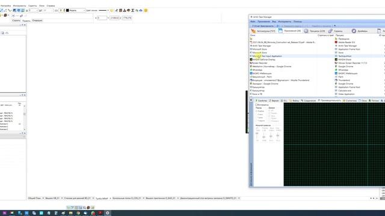The image size is (385, 216).
Task: Open the Общий План document tab
Action: (x=34, y=198)
